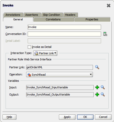Open the Assertions tab
Screen dimensions: 114x122
[32, 15]
